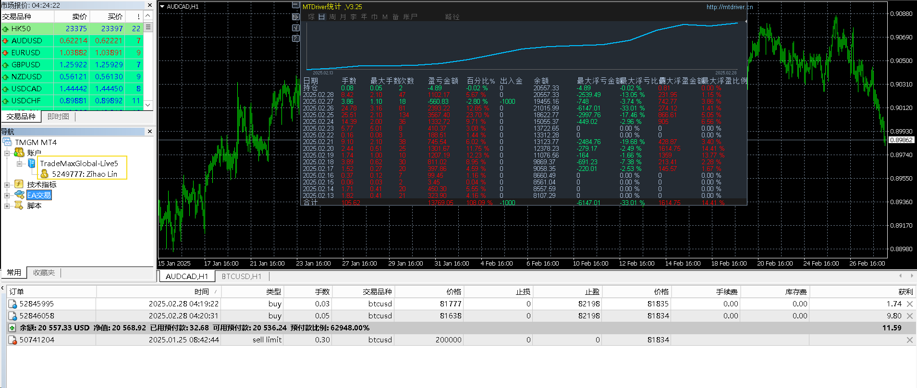Click the AUDUSD red down-arrow icon

point(5,41)
